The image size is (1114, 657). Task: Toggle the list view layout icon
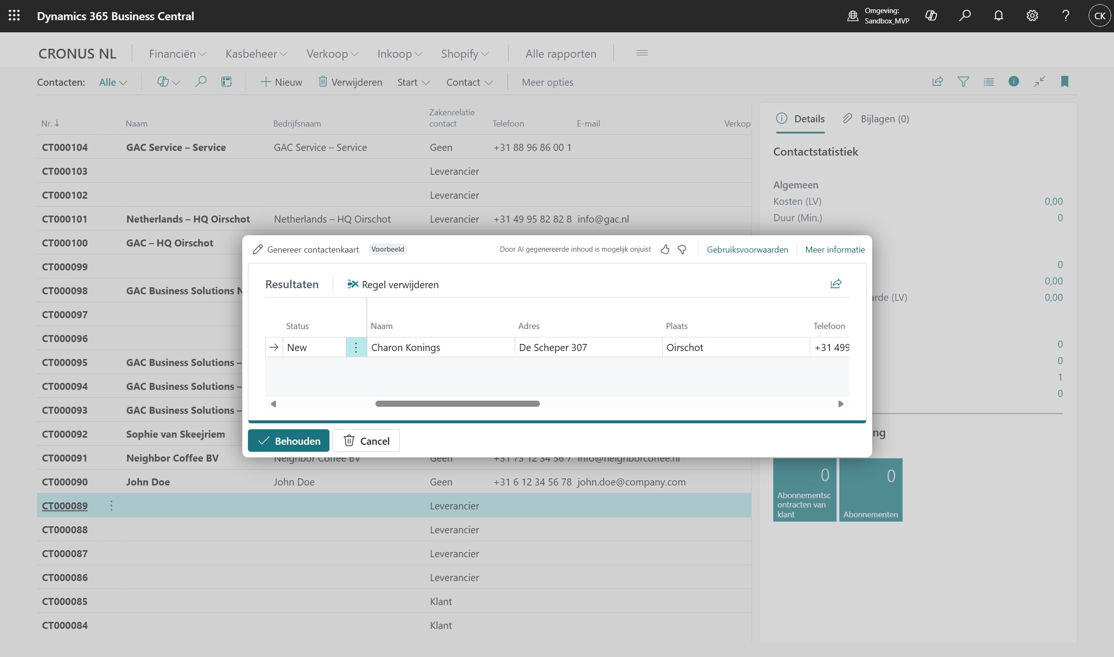coord(988,82)
